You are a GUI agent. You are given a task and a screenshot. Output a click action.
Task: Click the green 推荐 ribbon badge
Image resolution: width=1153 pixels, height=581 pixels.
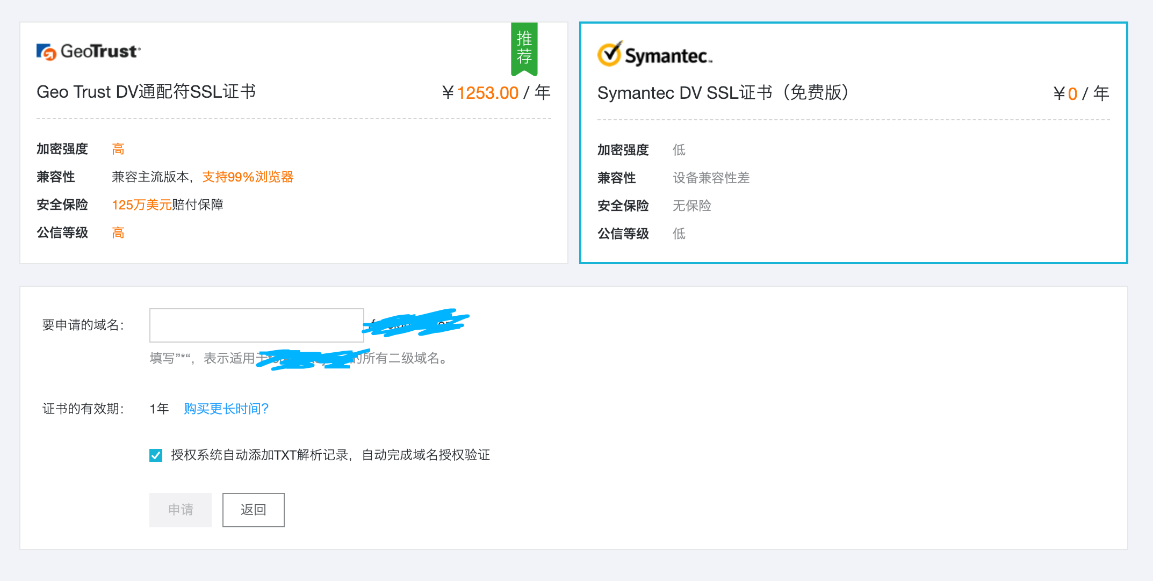524,49
